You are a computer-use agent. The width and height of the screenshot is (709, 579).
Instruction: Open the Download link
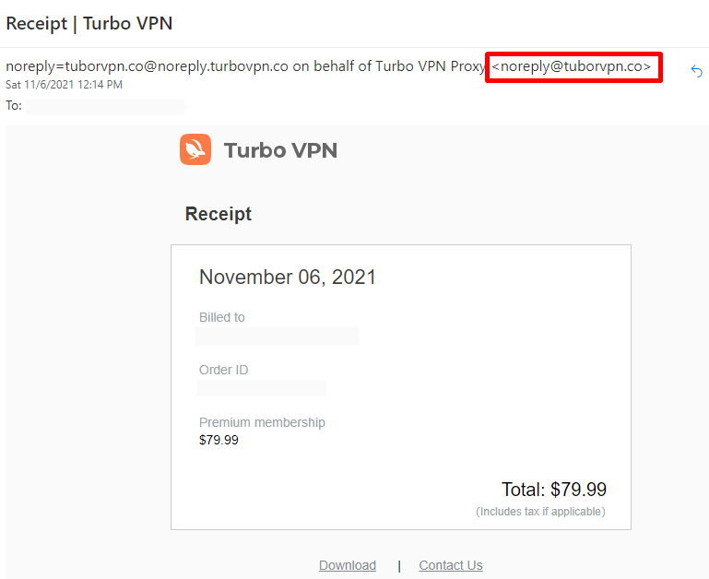tap(348, 565)
